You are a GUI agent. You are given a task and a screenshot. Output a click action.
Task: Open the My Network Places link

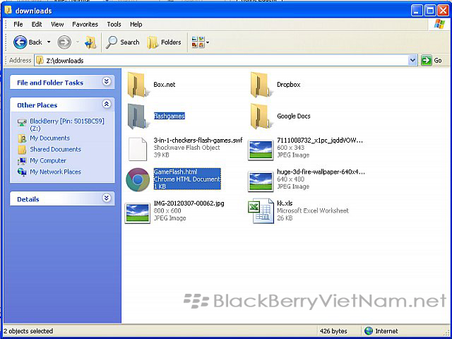55,172
